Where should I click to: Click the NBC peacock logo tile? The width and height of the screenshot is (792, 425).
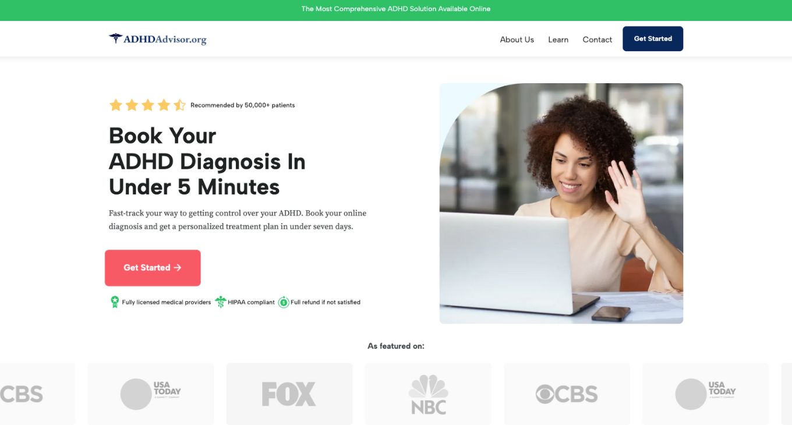tap(428, 394)
